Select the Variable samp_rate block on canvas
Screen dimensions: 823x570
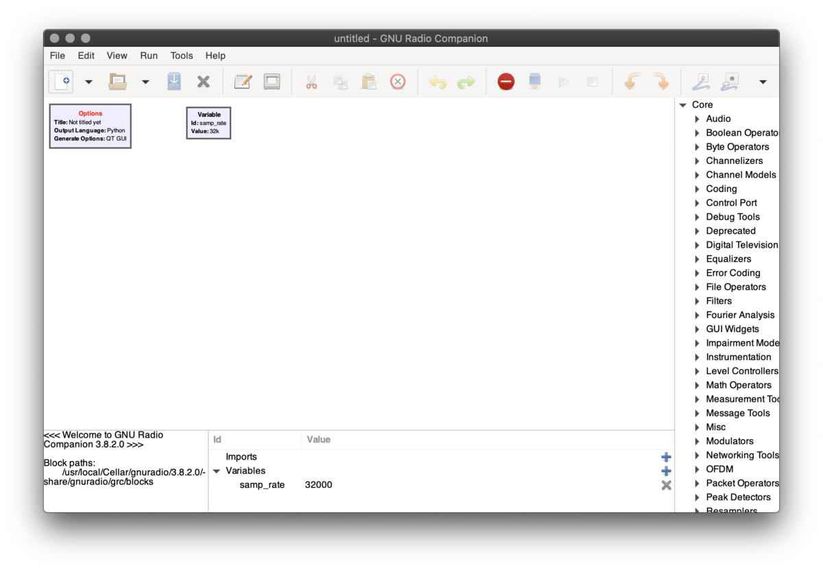coord(208,123)
